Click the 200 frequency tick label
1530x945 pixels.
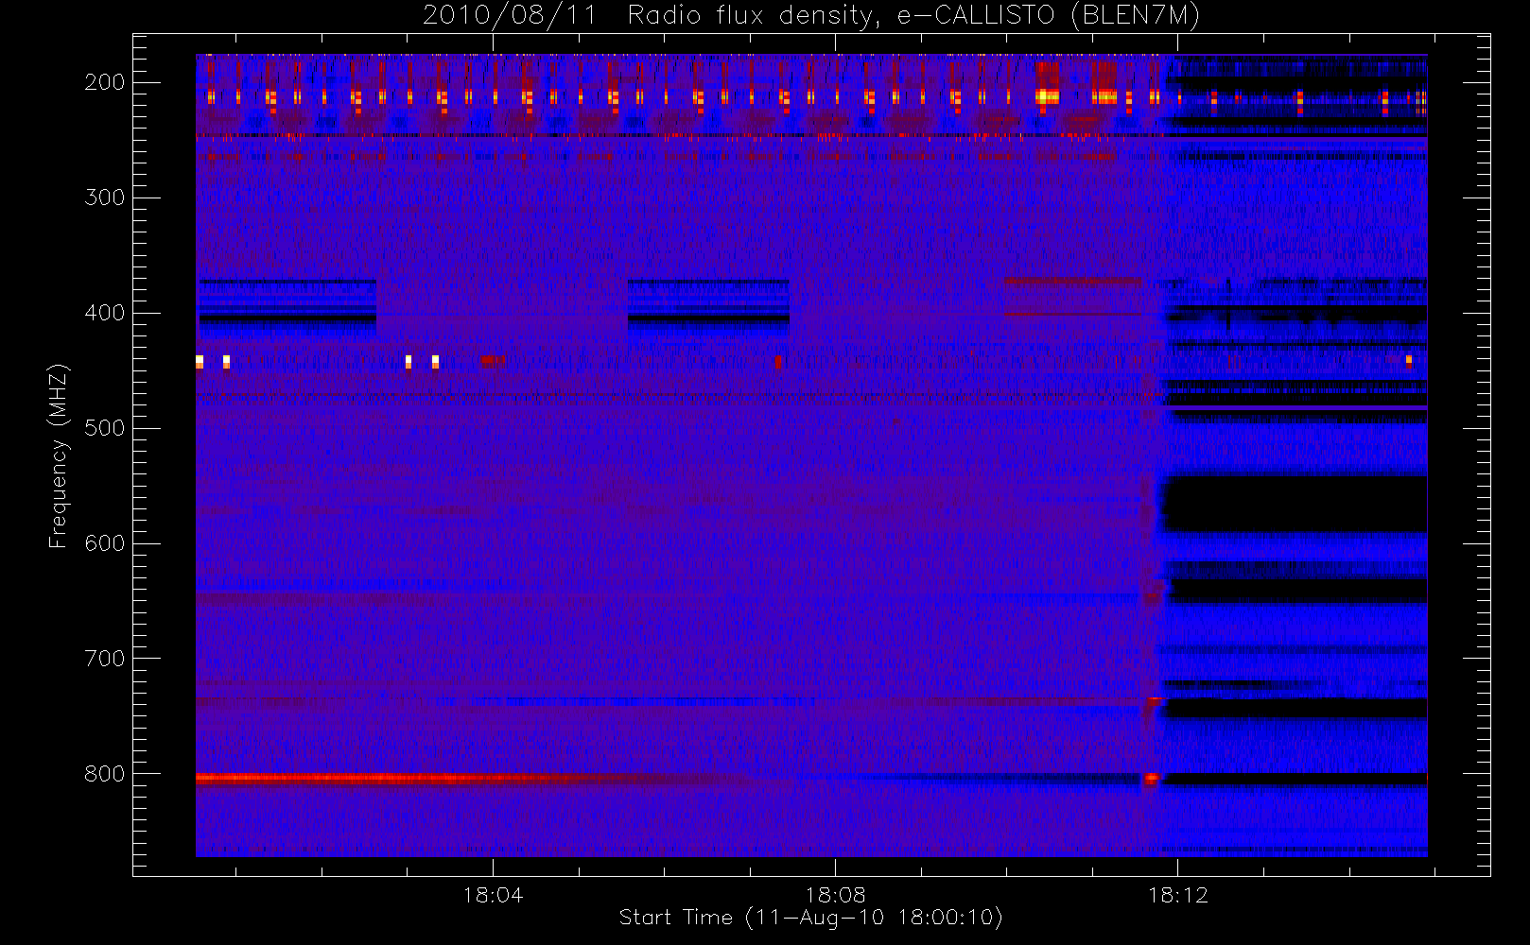click(x=104, y=82)
